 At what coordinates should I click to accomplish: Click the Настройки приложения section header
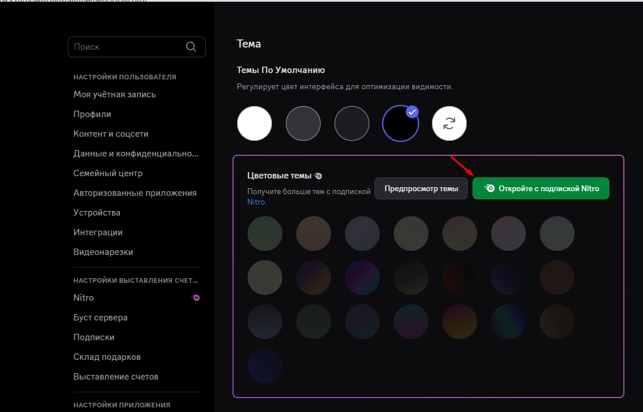[x=122, y=405]
